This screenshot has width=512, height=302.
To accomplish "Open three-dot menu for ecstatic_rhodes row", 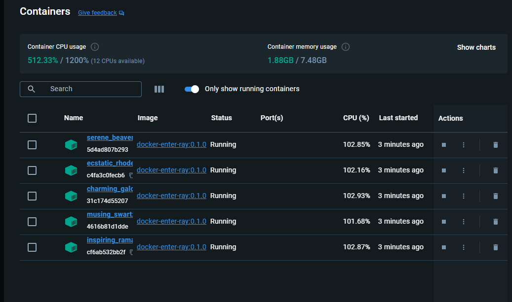I will coord(464,170).
